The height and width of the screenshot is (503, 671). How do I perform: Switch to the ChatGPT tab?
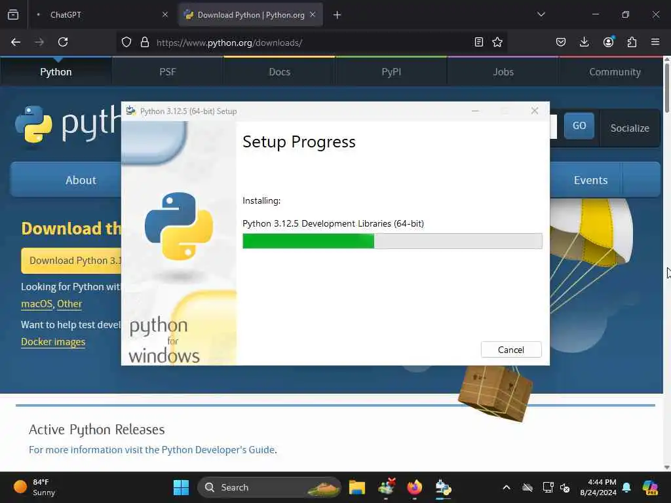[102, 14]
